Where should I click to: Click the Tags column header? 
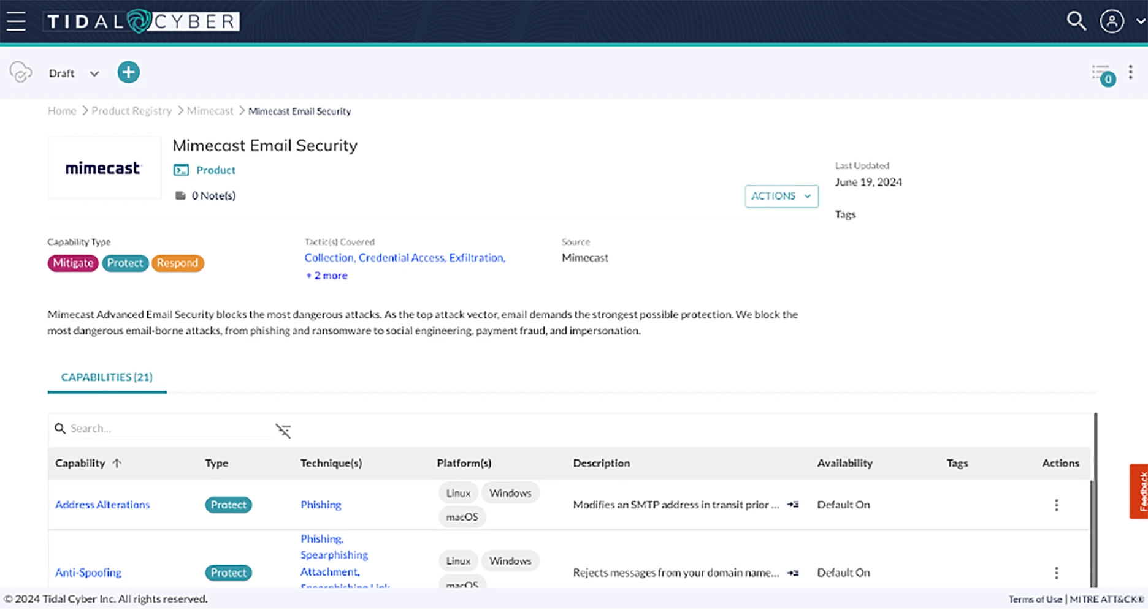coord(957,463)
